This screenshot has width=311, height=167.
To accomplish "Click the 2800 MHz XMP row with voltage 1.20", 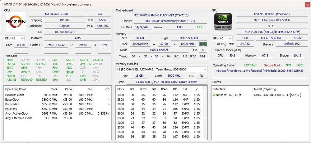I will click(x=159, y=100).
